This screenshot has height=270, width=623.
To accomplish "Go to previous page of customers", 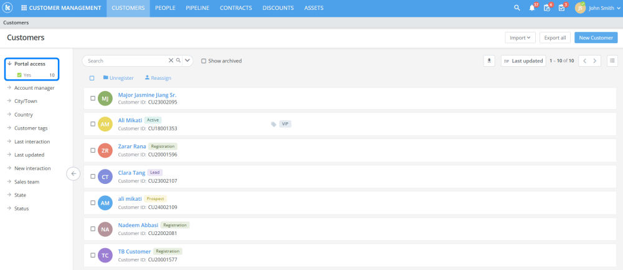I will pyautogui.click(x=584, y=61).
